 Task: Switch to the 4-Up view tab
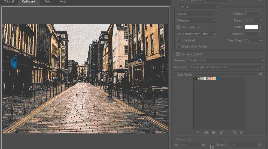tap(63, 2)
